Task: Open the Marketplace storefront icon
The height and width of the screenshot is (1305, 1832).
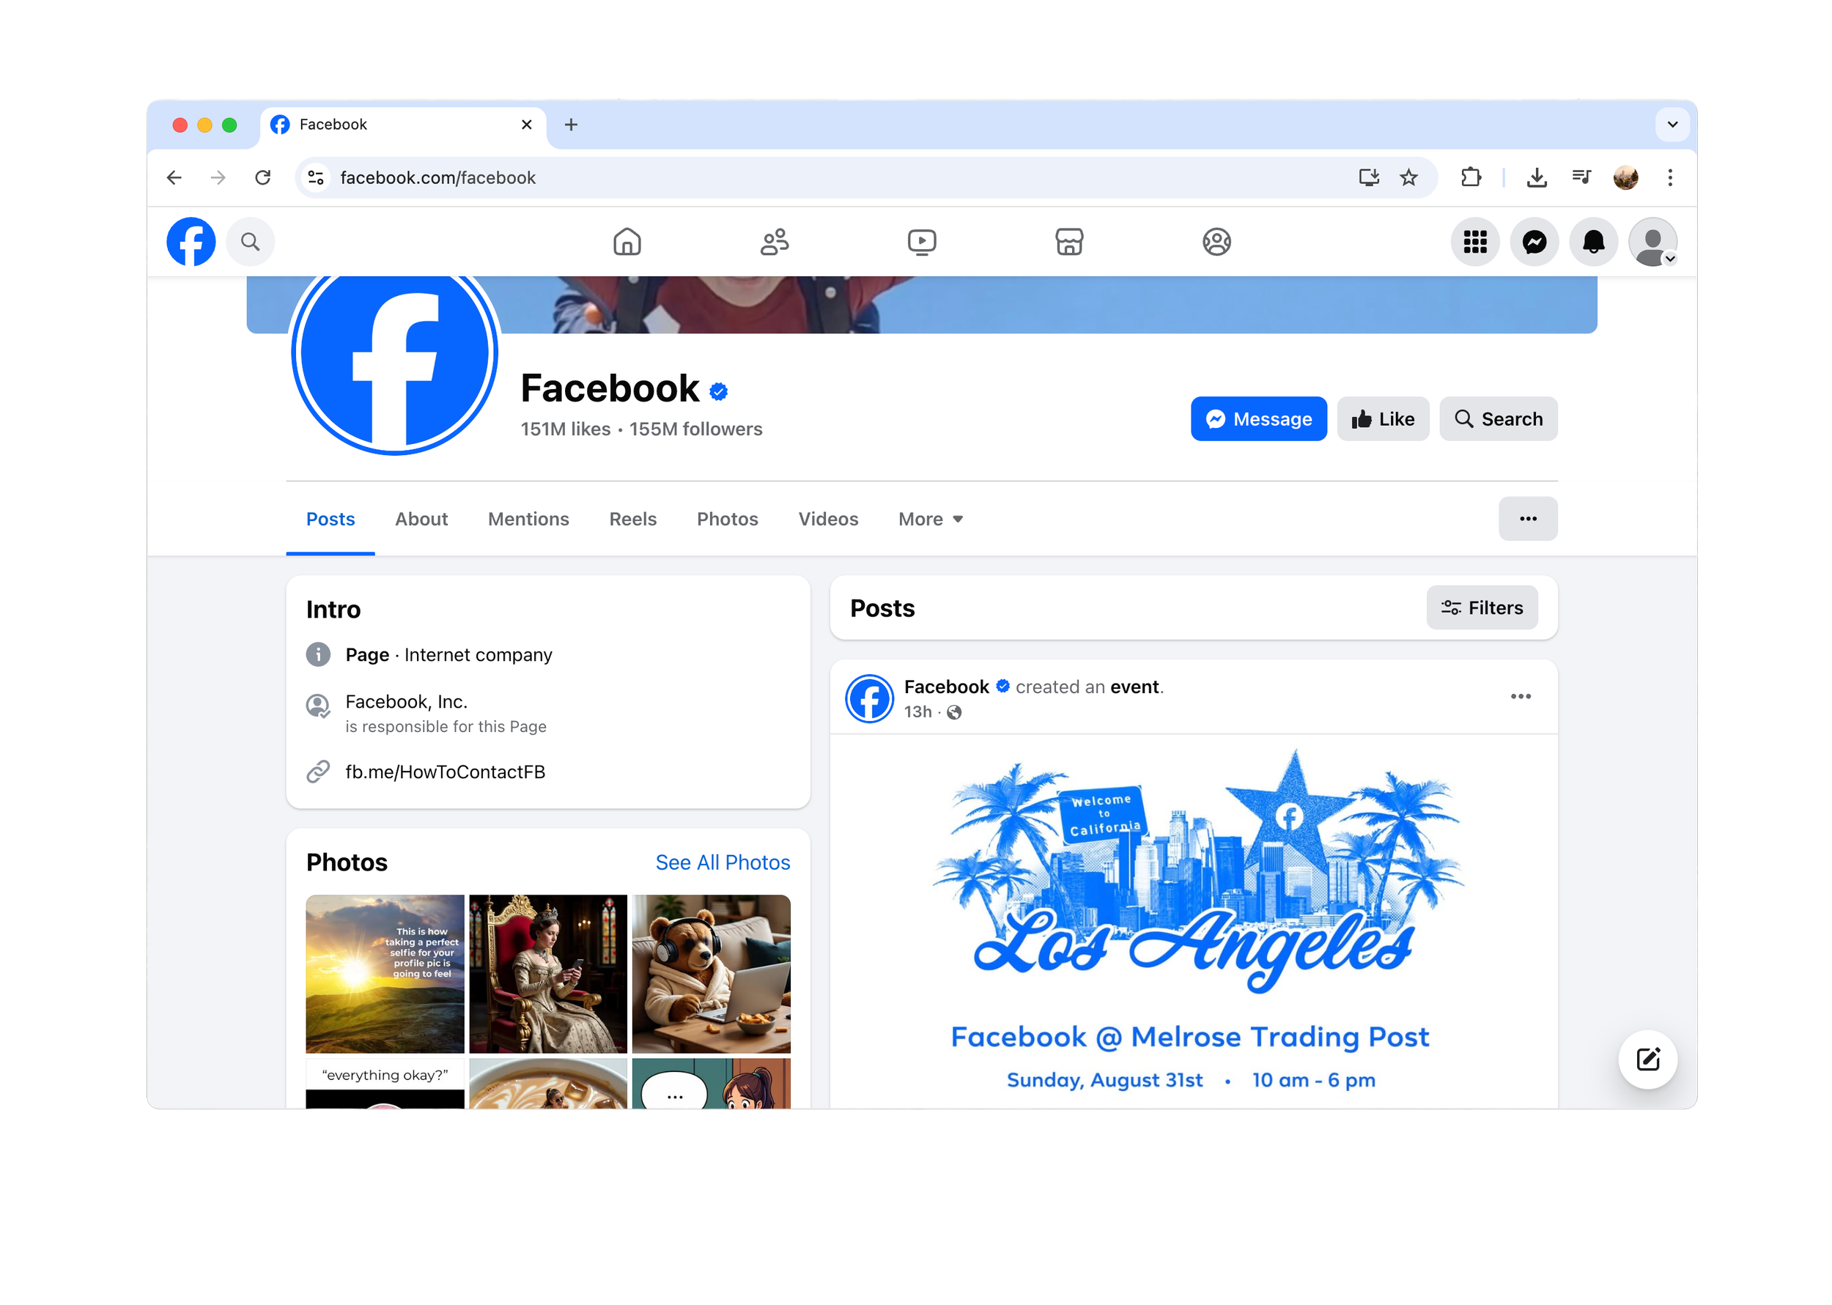Action: (1069, 242)
